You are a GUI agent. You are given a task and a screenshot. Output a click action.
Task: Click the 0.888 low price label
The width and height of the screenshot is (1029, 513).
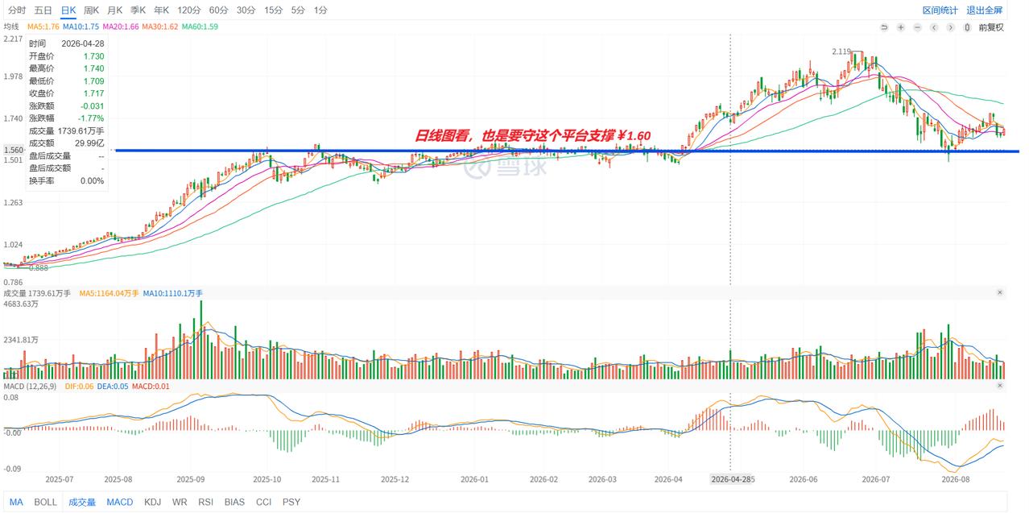click(x=38, y=268)
